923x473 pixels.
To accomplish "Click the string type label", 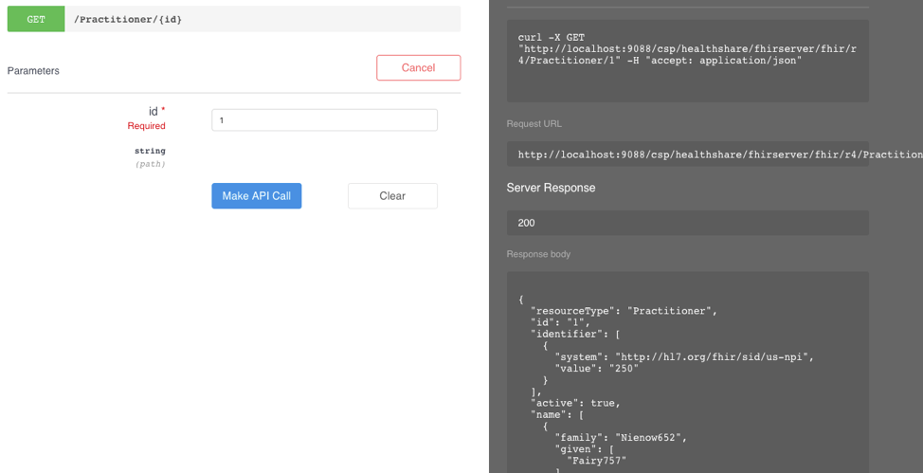I will 150,151.
